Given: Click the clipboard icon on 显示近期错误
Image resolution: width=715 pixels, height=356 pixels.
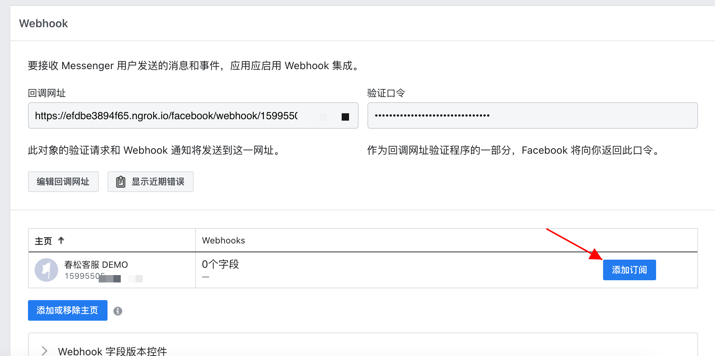Looking at the screenshot, I should pos(121,182).
